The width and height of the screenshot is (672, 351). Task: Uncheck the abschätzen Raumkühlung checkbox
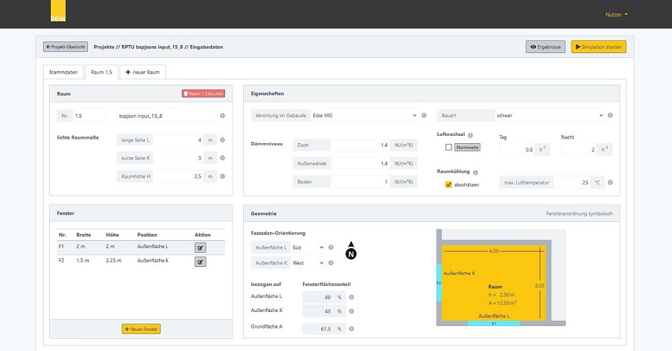448,184
